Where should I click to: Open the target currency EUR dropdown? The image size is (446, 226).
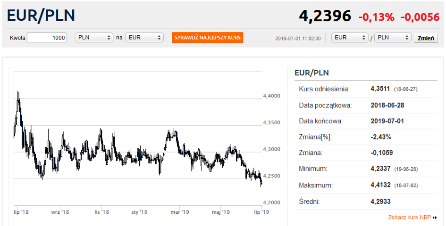coord(144,38)
